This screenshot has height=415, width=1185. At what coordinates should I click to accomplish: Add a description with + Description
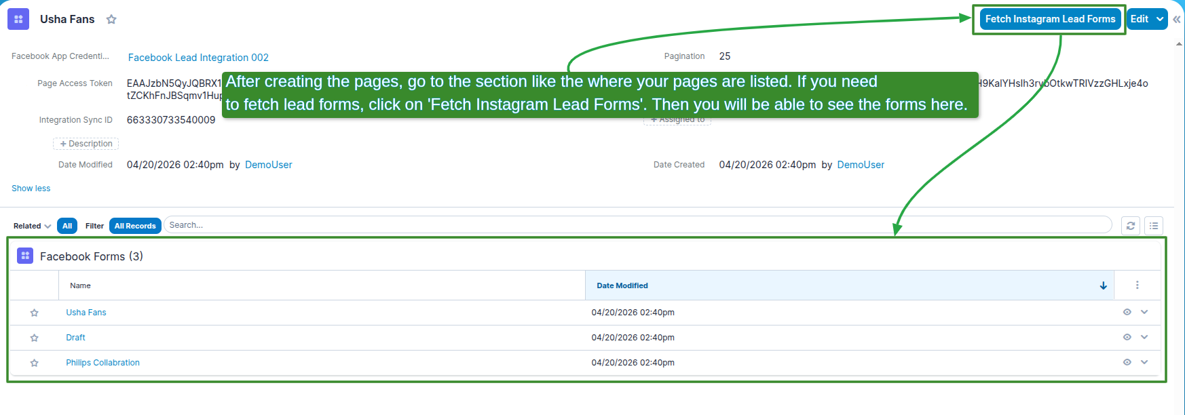86,144
